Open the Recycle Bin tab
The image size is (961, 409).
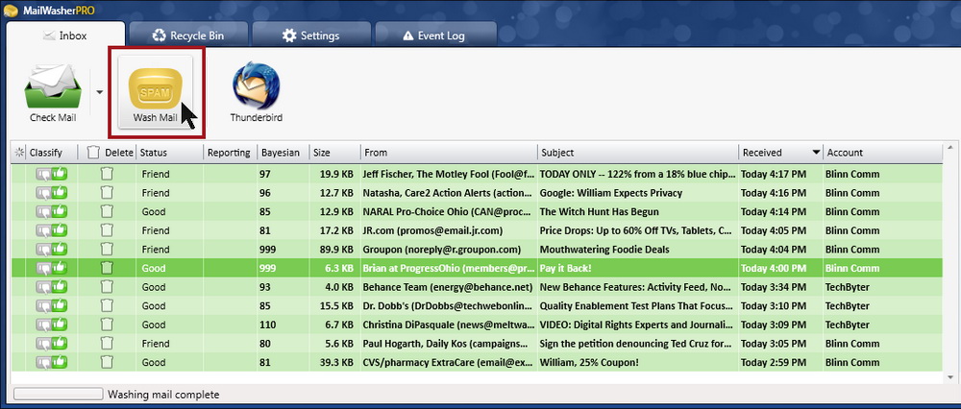coord(188,36)
